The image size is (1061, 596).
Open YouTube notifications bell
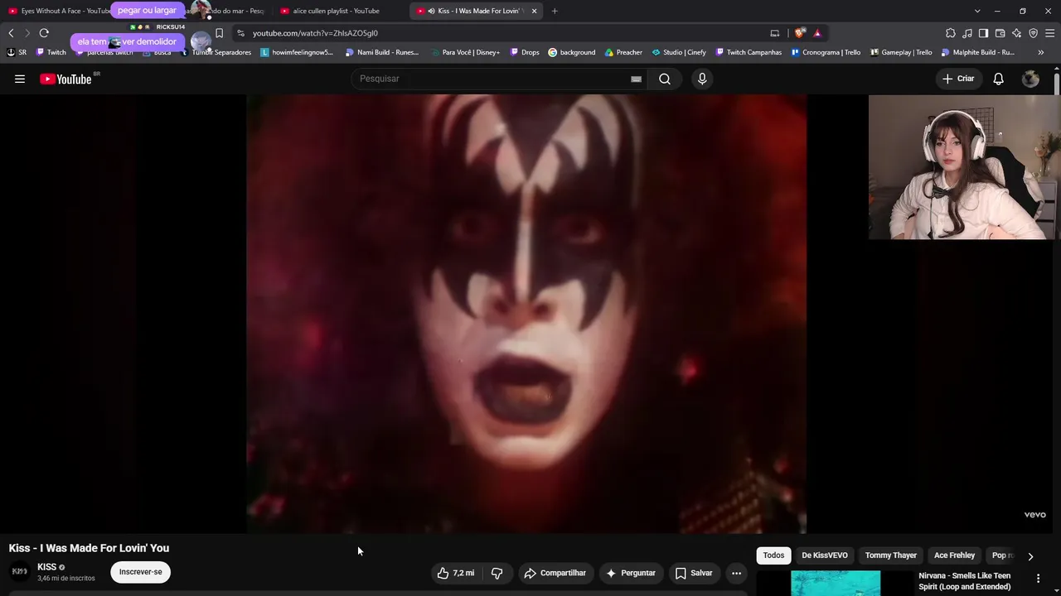999,79
